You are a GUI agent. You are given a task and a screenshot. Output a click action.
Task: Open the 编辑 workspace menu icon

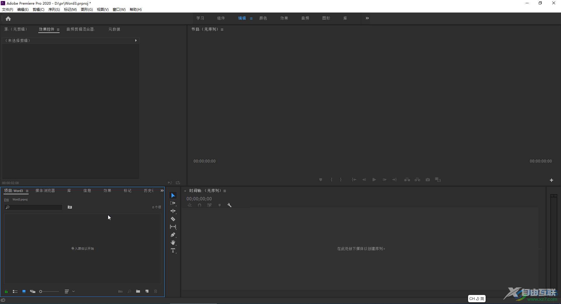coord(251,18)
